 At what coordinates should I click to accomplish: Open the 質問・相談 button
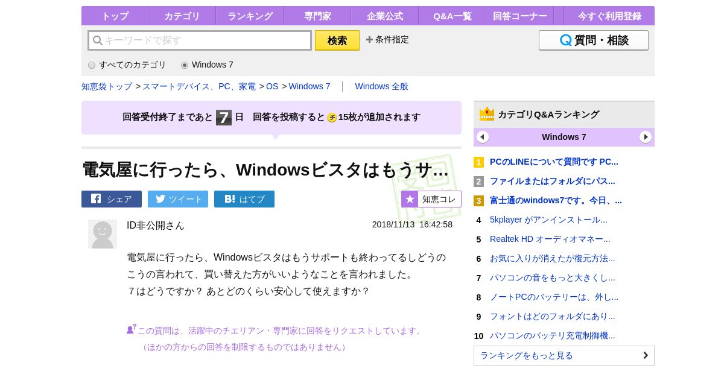[x=594, y=40]
